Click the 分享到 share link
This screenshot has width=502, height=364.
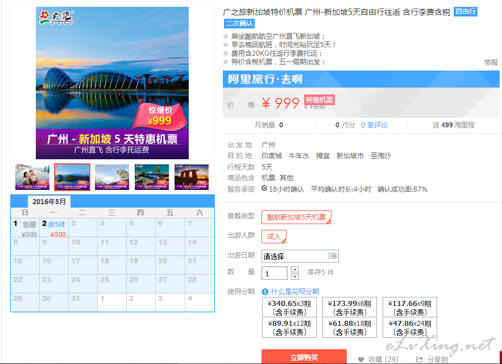coord(437,359)
